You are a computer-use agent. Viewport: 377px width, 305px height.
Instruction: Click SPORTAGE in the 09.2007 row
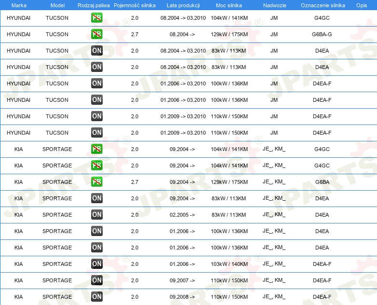pos(57,280)
